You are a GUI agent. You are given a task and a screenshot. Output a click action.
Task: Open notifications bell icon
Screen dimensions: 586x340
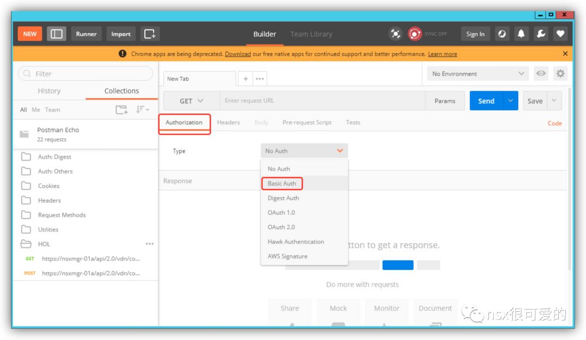521,34
